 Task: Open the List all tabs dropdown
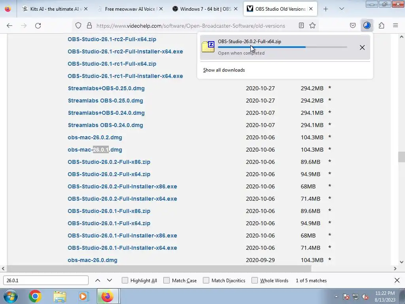click(x=341, y=9)
